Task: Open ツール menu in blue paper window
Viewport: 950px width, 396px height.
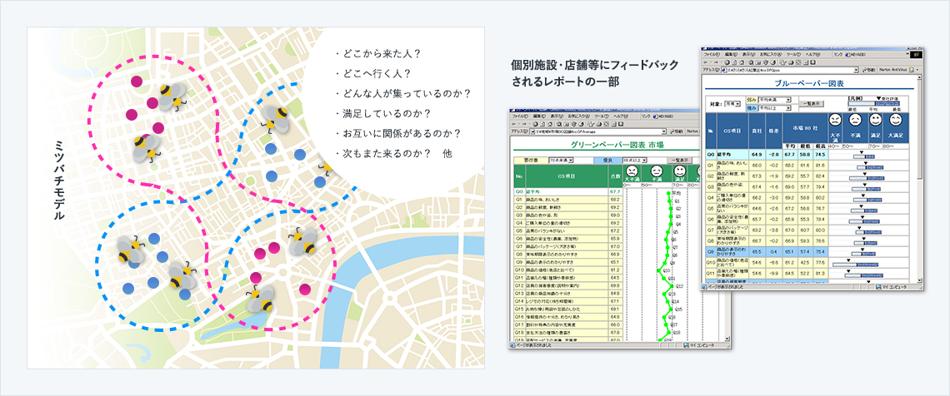Action: pyautogui.click(x=793, y=54)
